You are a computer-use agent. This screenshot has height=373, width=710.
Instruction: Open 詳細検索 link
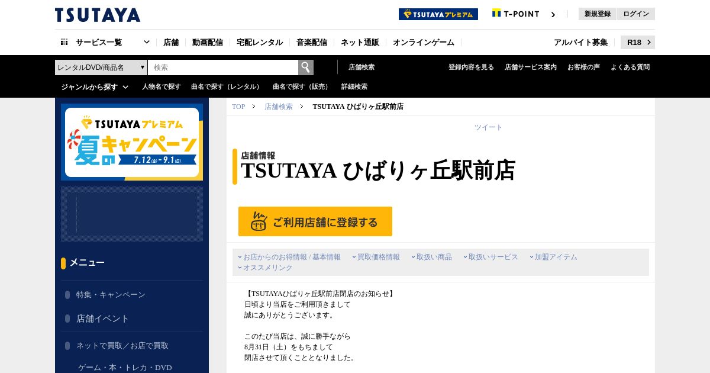[x=354, y=86]
